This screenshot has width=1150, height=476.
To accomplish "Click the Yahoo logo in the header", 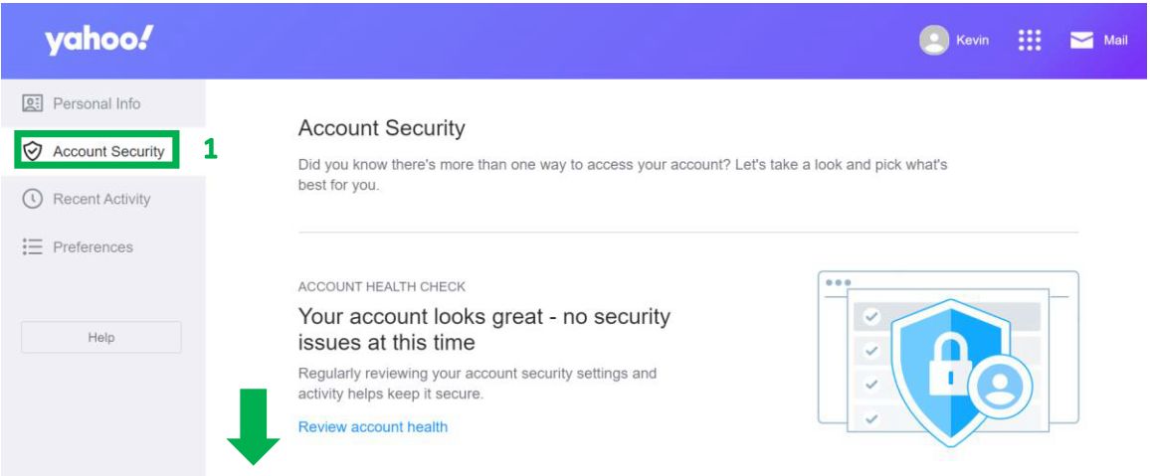I will 99,41.
